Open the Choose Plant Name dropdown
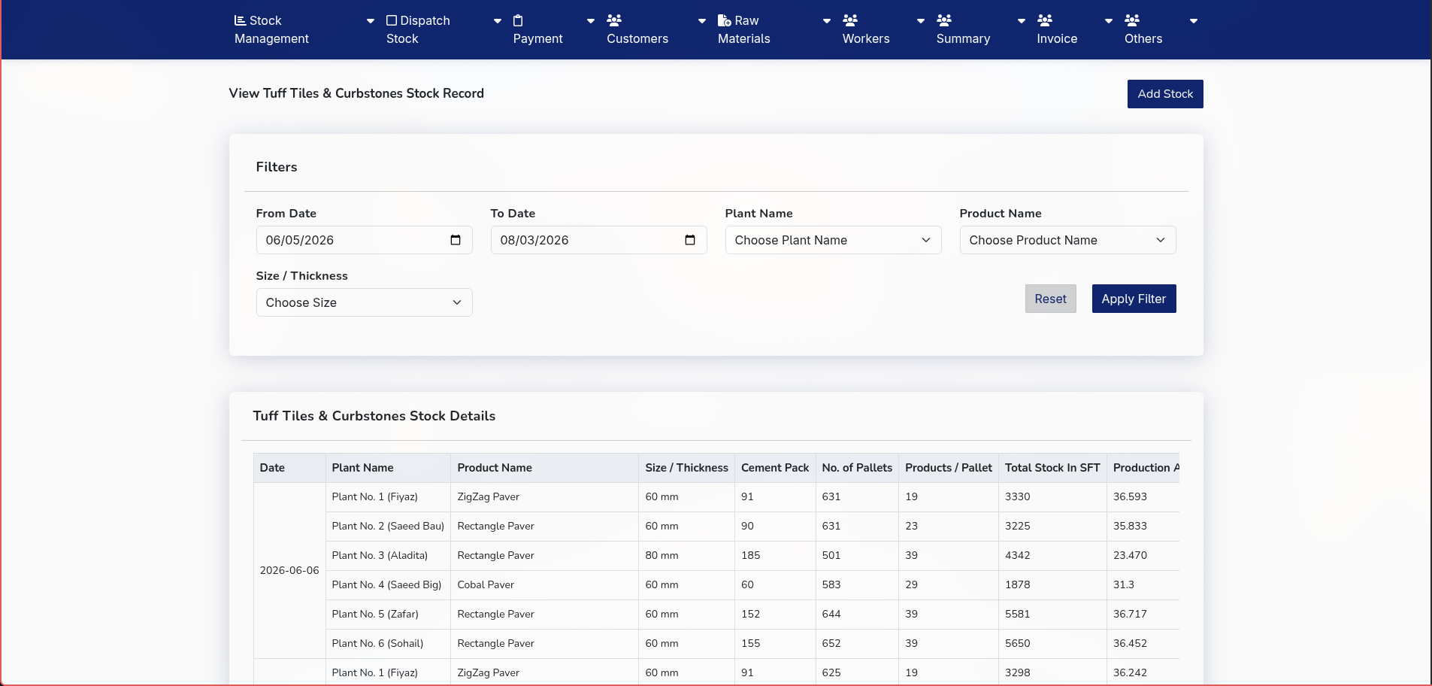 pos(833,240)
